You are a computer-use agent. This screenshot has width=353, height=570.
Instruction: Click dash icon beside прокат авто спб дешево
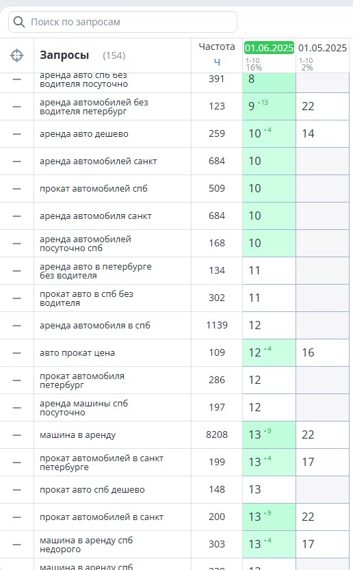[16, 490]
